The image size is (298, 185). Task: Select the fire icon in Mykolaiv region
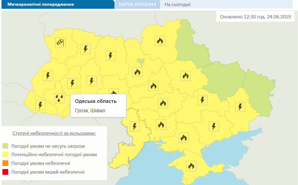point(161,125)
